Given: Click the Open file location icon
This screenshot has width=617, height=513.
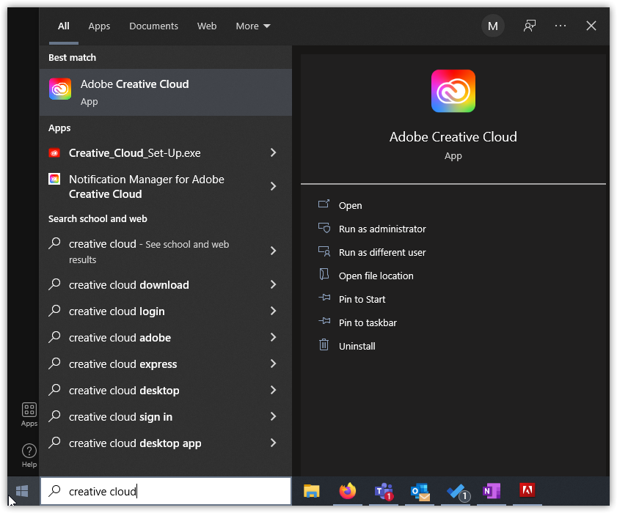Looking at the screenshot, I should coord(324,274).
